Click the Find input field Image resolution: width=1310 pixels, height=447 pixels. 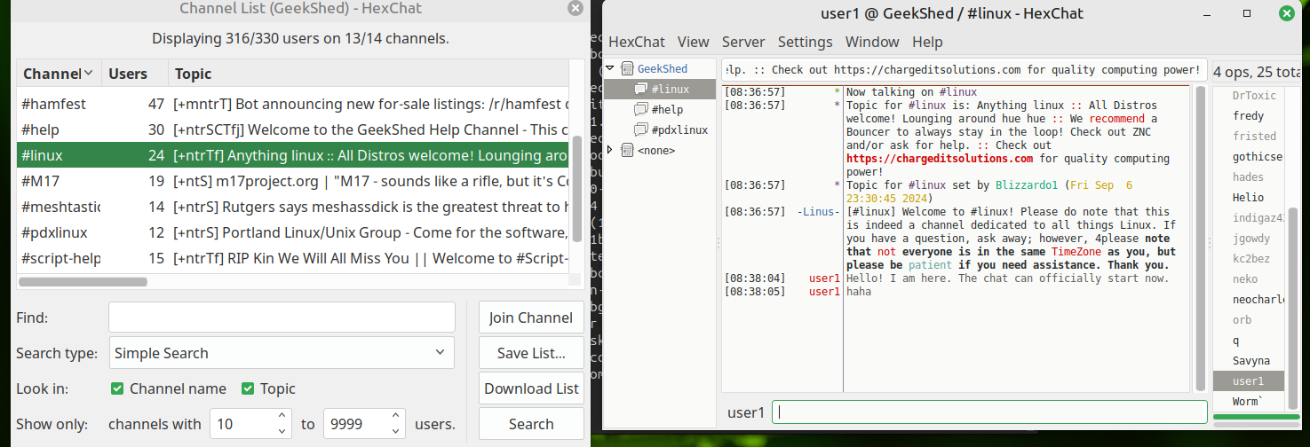282,318
